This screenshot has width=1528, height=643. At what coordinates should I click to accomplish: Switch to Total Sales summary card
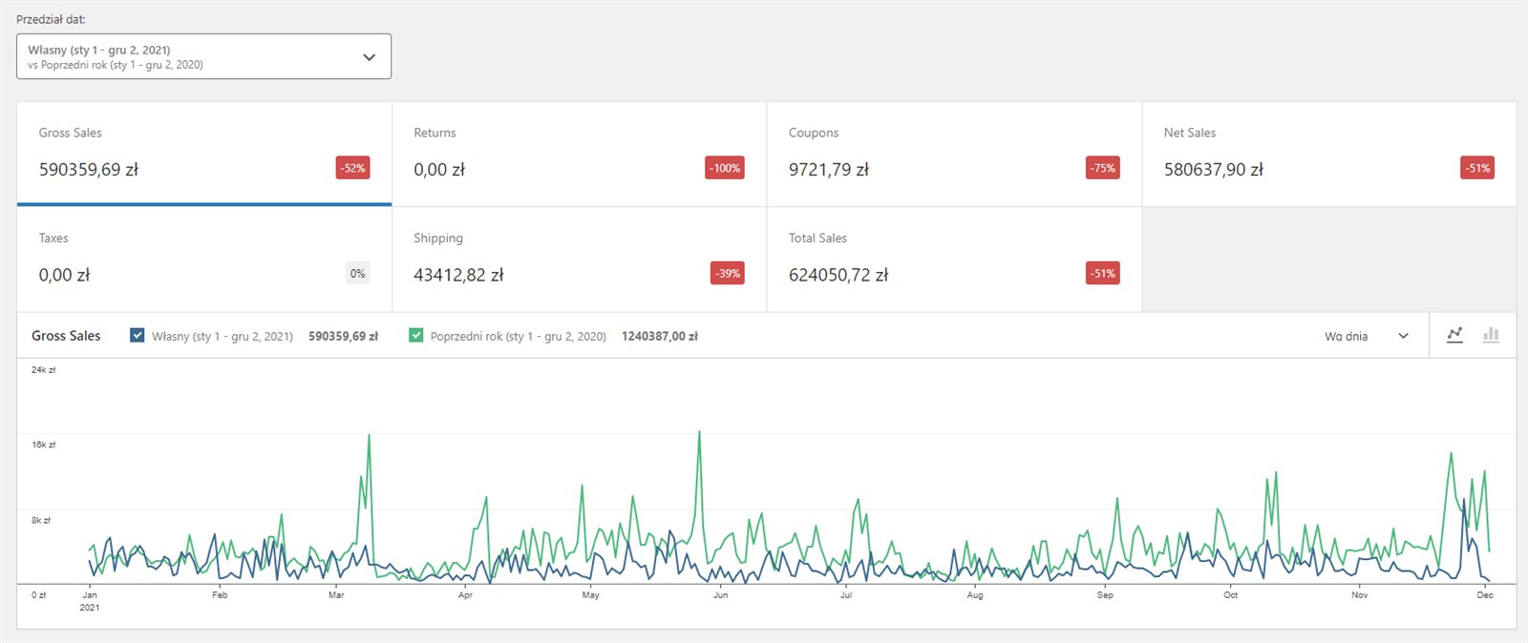(953, 259)
